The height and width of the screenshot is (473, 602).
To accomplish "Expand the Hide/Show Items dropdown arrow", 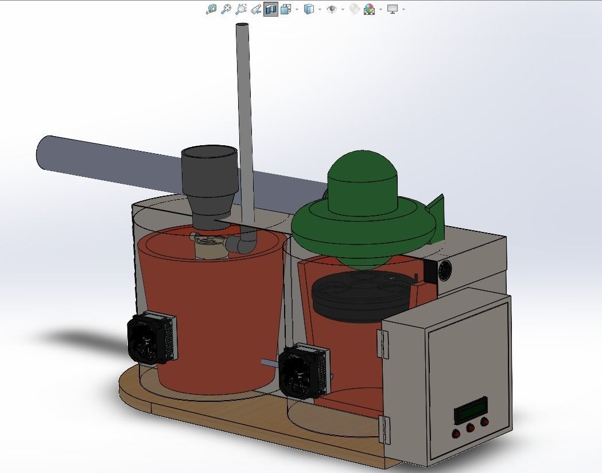I will pos(343,9).
